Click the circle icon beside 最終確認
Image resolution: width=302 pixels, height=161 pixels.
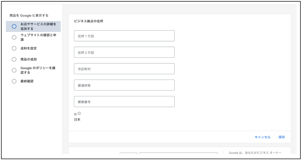[x=14, y=81]
